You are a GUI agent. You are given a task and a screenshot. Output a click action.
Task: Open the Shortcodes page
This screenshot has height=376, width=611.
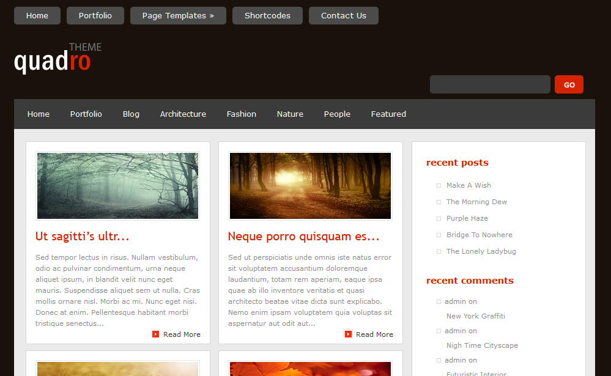pos(267,15)
